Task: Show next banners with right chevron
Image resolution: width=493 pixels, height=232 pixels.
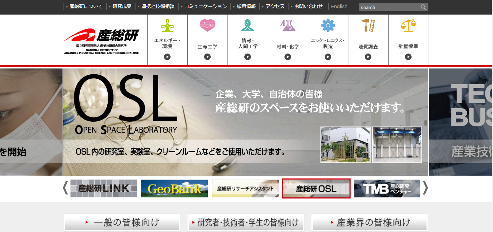Action: tap(425, 188)
